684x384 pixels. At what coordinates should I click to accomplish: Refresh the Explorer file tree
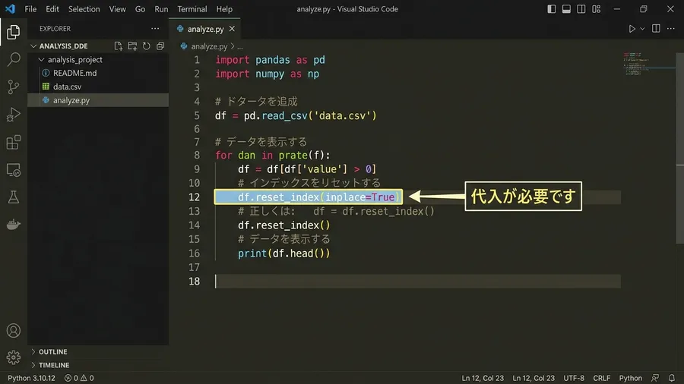pyautogui.click(x=147, y=46)
